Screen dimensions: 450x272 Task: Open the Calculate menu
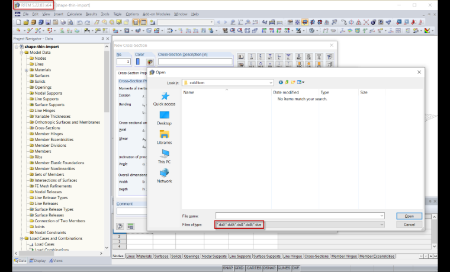75,14
